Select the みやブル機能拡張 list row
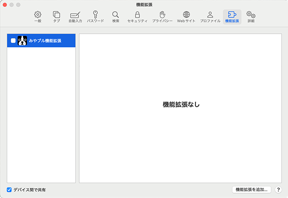 41,40
